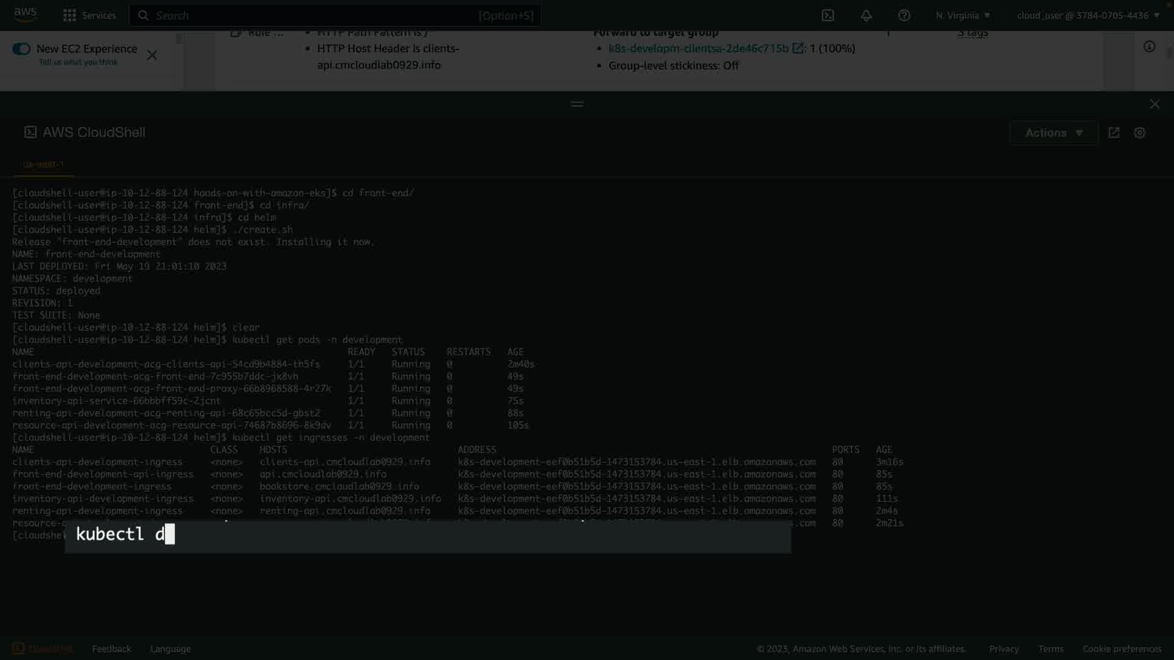Viewport: 1174px width, 660px height.
Task: Expand the cloud_user account menu
Action: click(x=1088, y=15)
